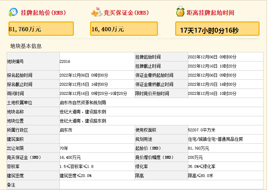
Task: Click the countdown box 17天17小时0分16秒
Action: [x=217, y=29]
